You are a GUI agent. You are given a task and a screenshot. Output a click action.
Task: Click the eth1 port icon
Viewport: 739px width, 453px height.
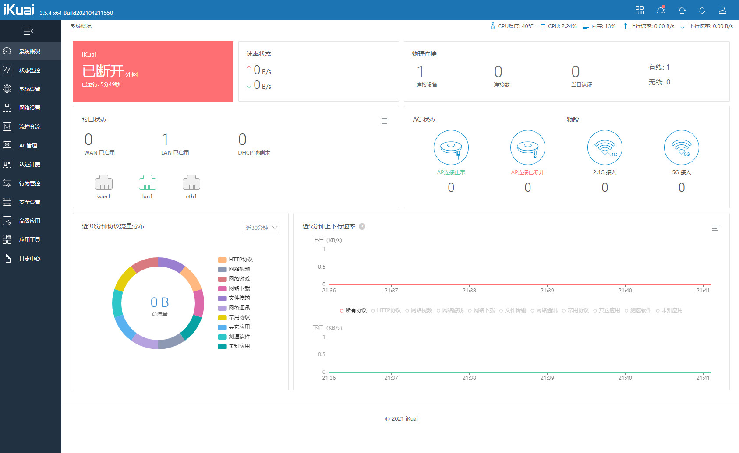click(191, 183)
